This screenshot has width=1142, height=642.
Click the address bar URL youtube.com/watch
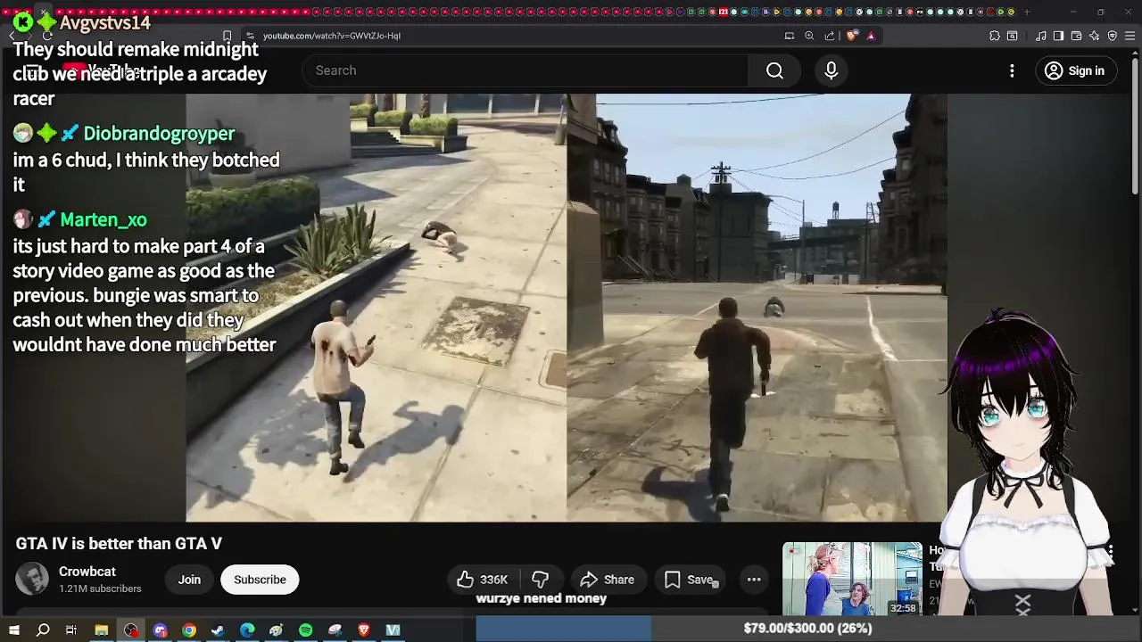coord(332,36)
